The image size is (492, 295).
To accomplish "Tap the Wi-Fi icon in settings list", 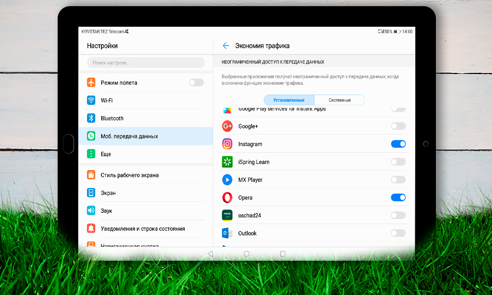I will coord(91,100).
